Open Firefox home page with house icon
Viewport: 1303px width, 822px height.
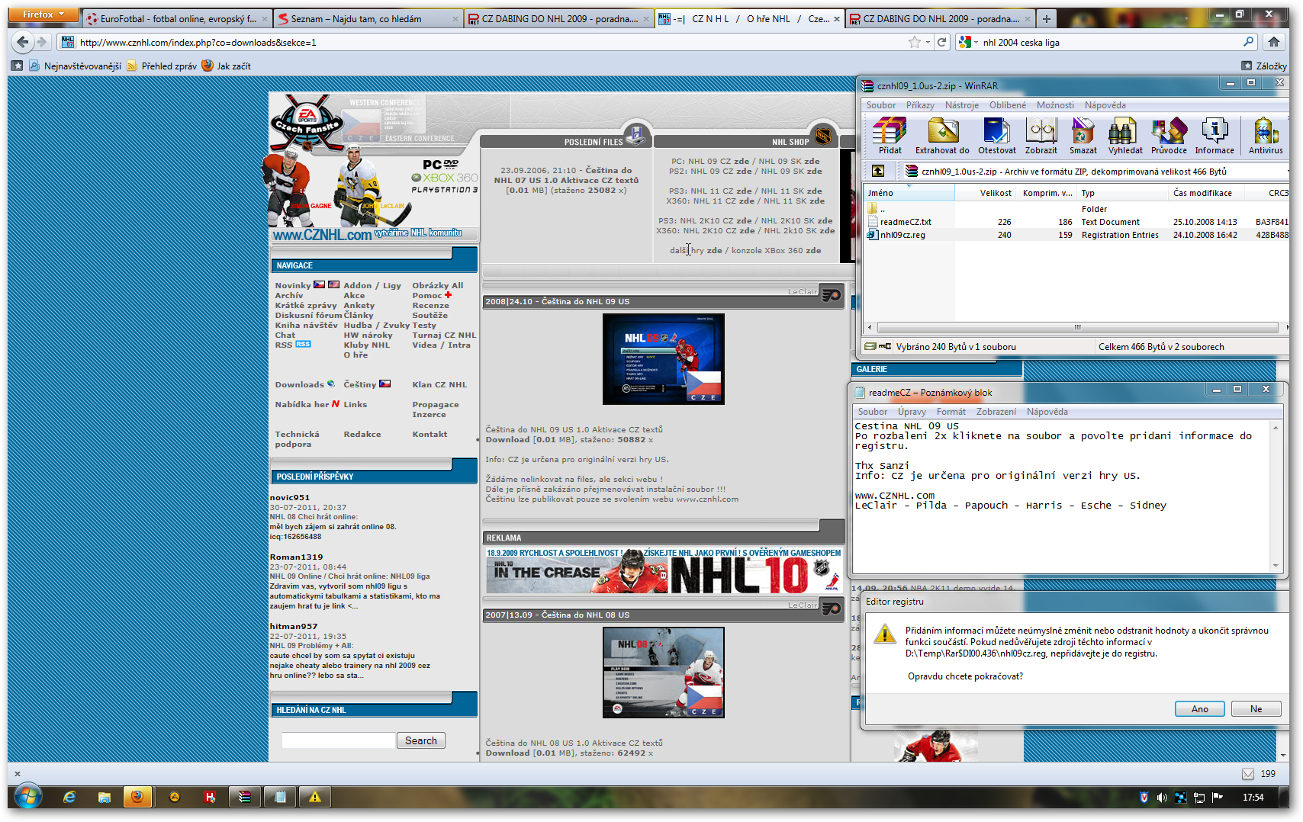tap(1273, 43)
